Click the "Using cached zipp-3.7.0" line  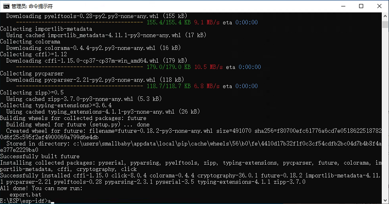coord(84,99)
